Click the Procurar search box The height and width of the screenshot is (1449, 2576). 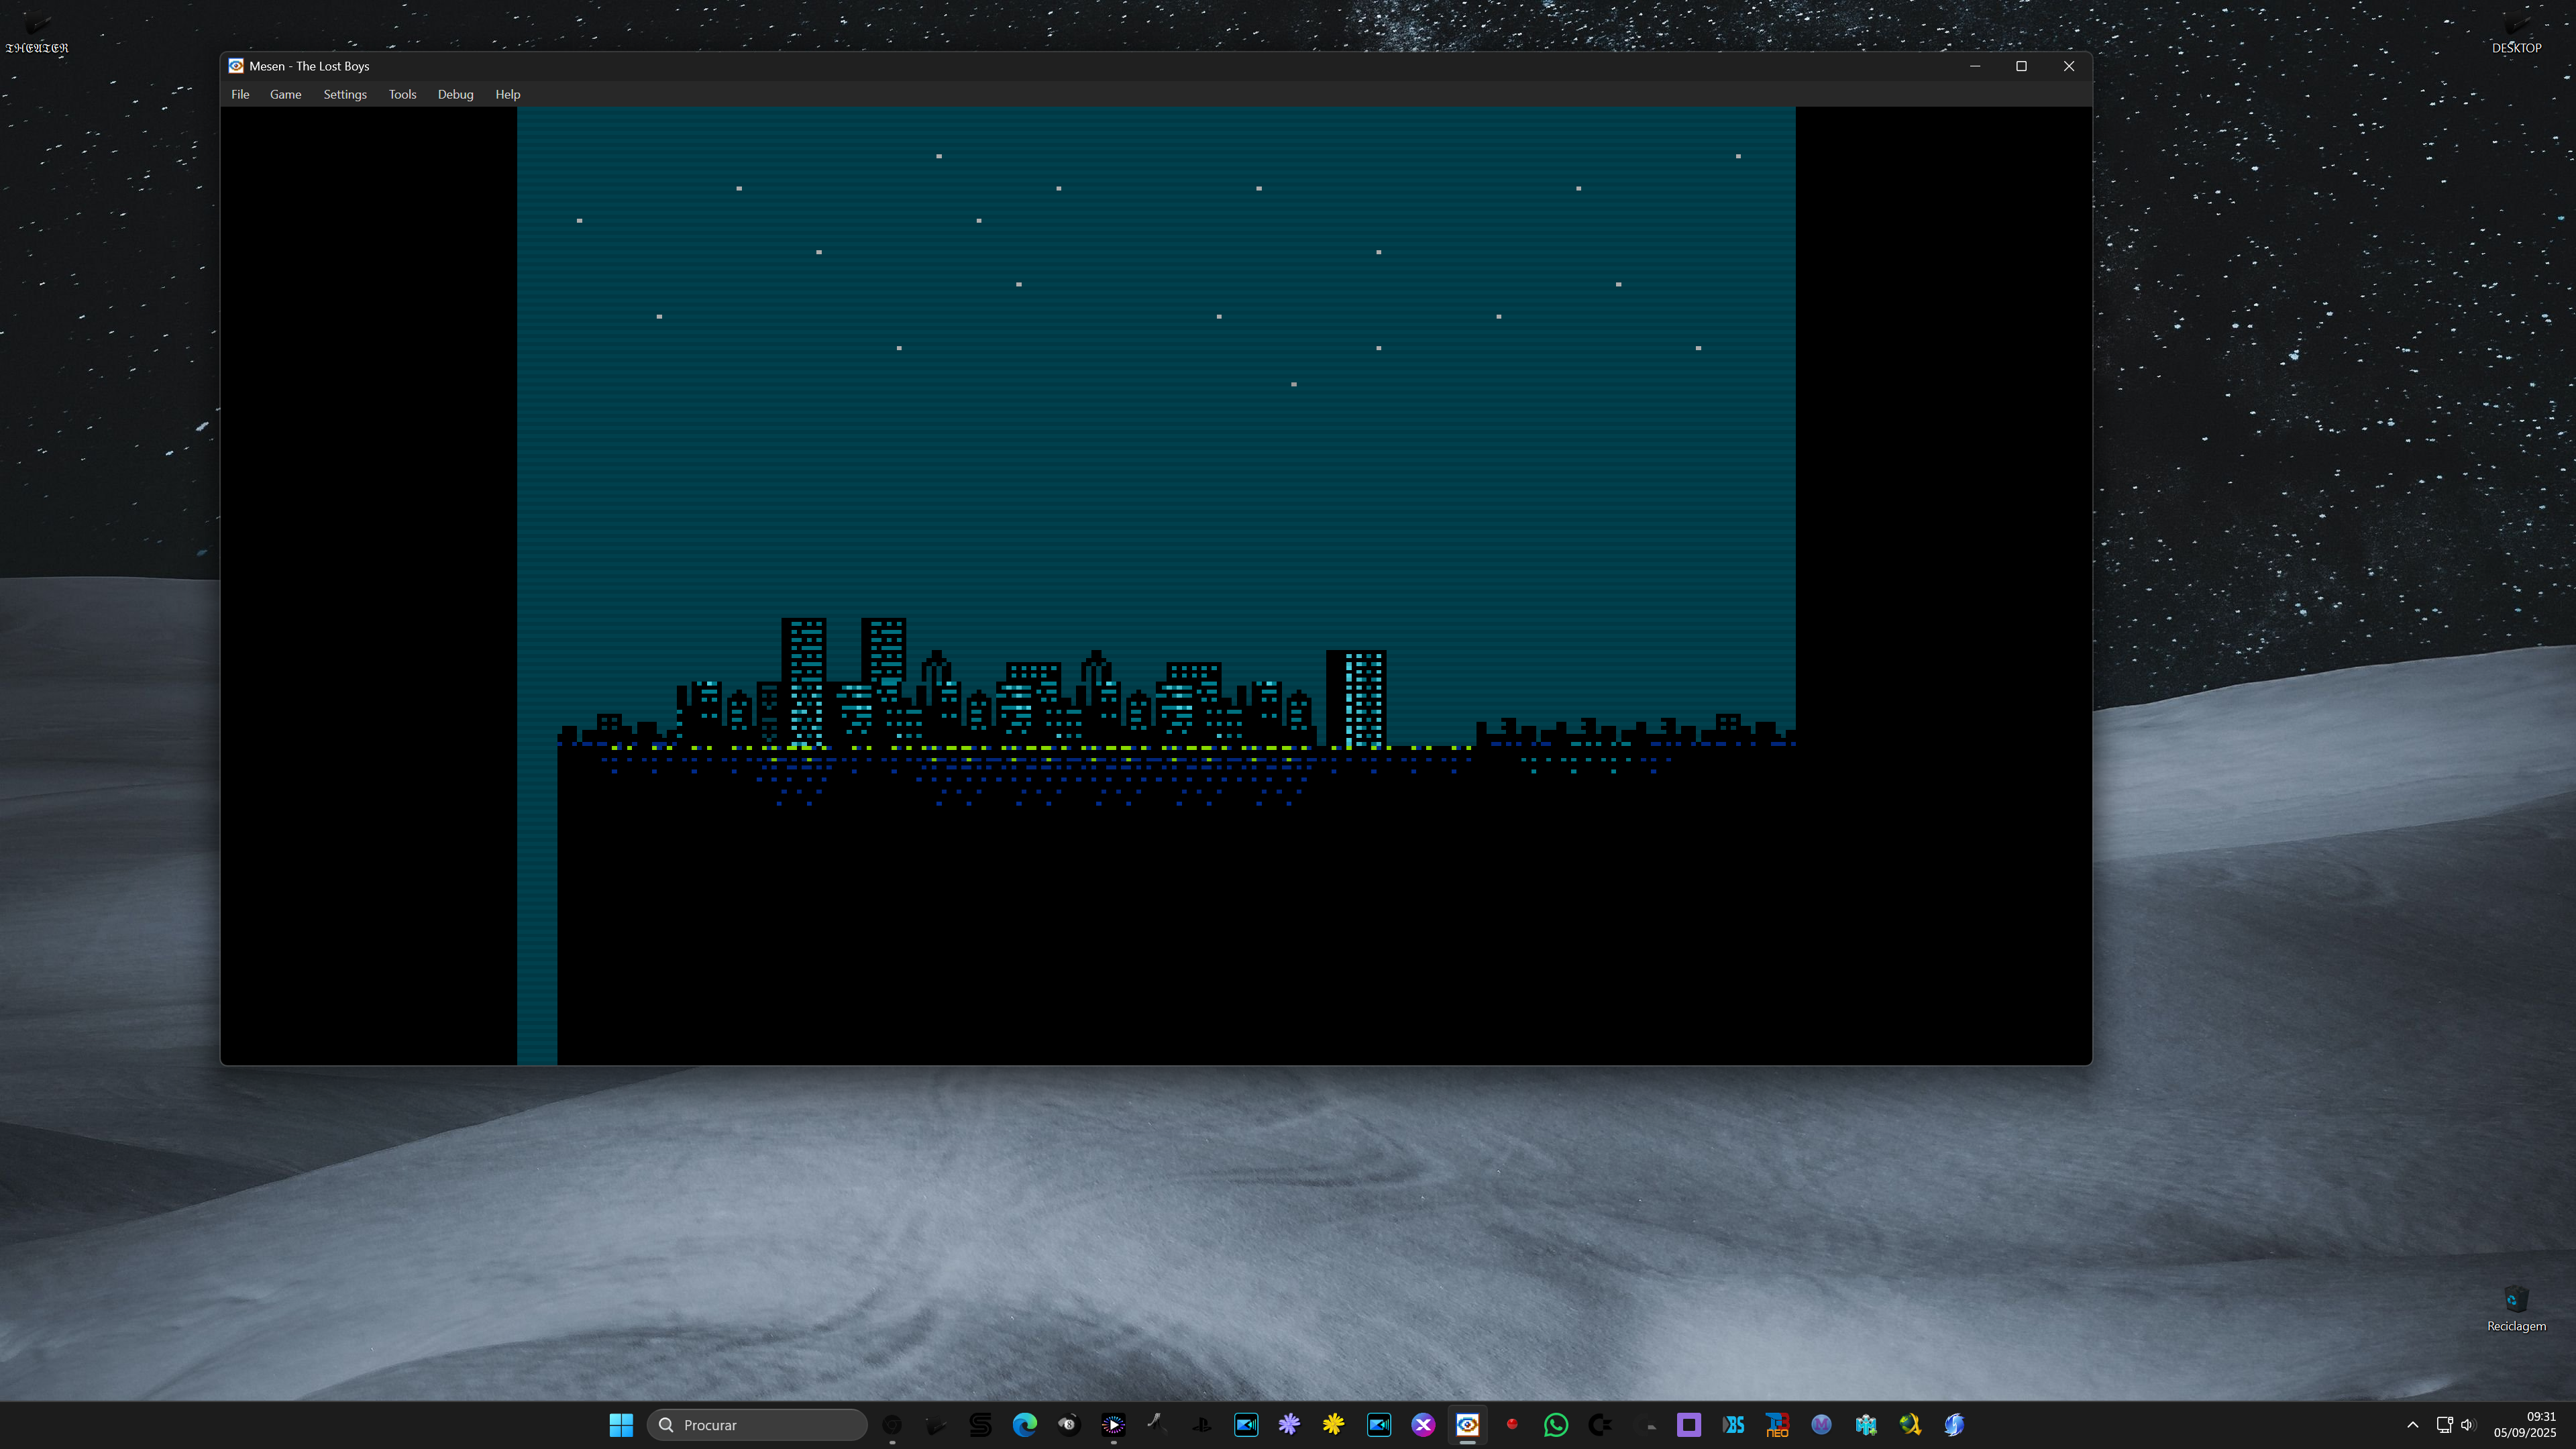[x=757, y=1425]
